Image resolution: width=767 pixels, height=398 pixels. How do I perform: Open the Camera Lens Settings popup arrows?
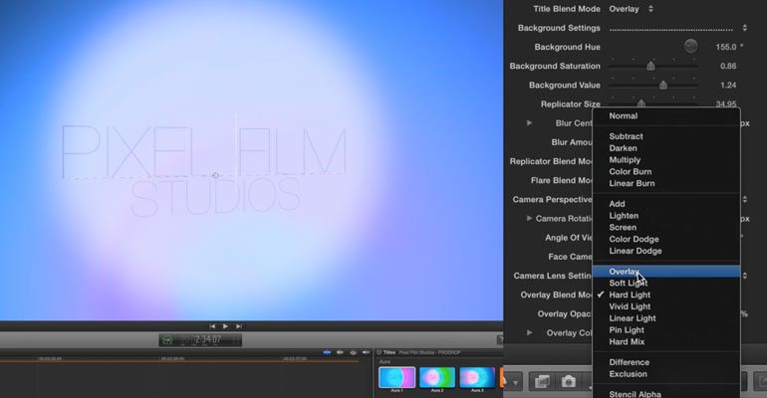pyautogui.click(x=744, y=276)
